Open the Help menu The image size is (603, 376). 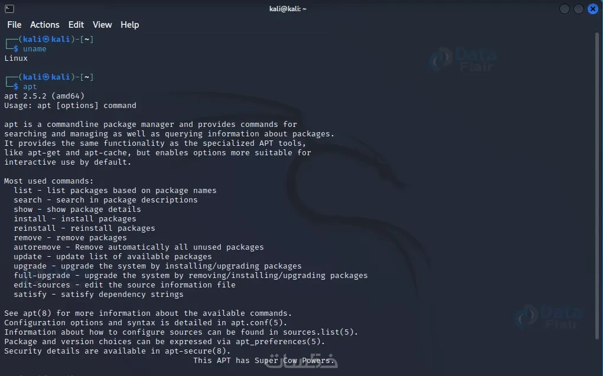tap(129, 25)
